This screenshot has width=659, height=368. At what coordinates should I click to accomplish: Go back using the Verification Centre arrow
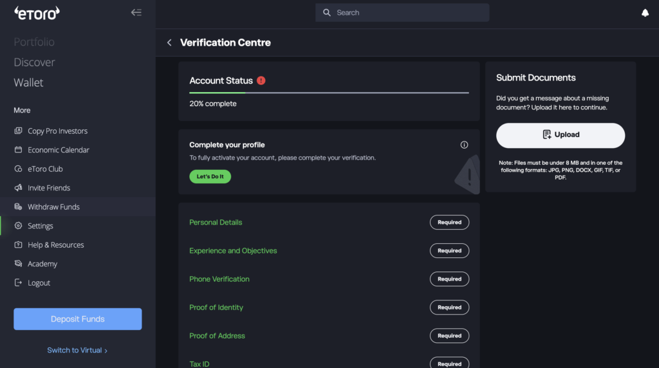(169, 42)
